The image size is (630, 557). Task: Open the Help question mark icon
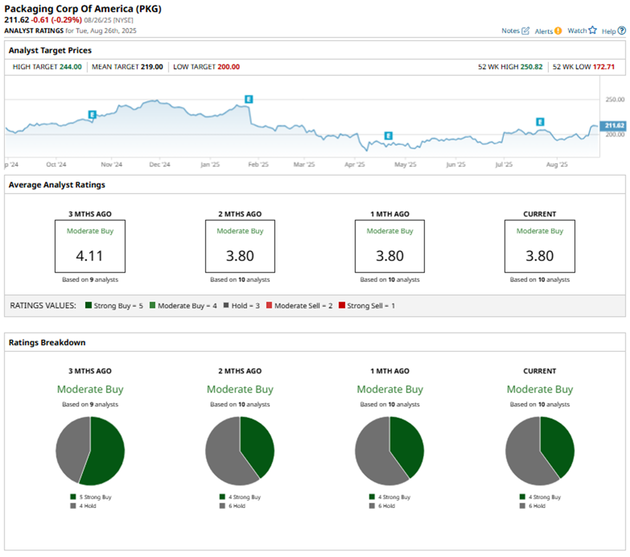[621, 31]
